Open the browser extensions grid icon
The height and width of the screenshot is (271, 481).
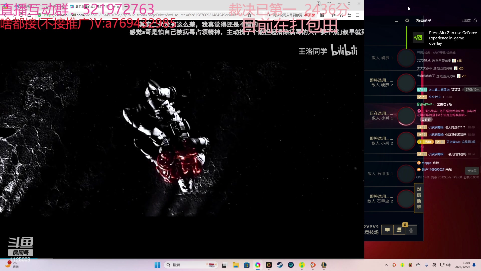(x=322, y=15)
